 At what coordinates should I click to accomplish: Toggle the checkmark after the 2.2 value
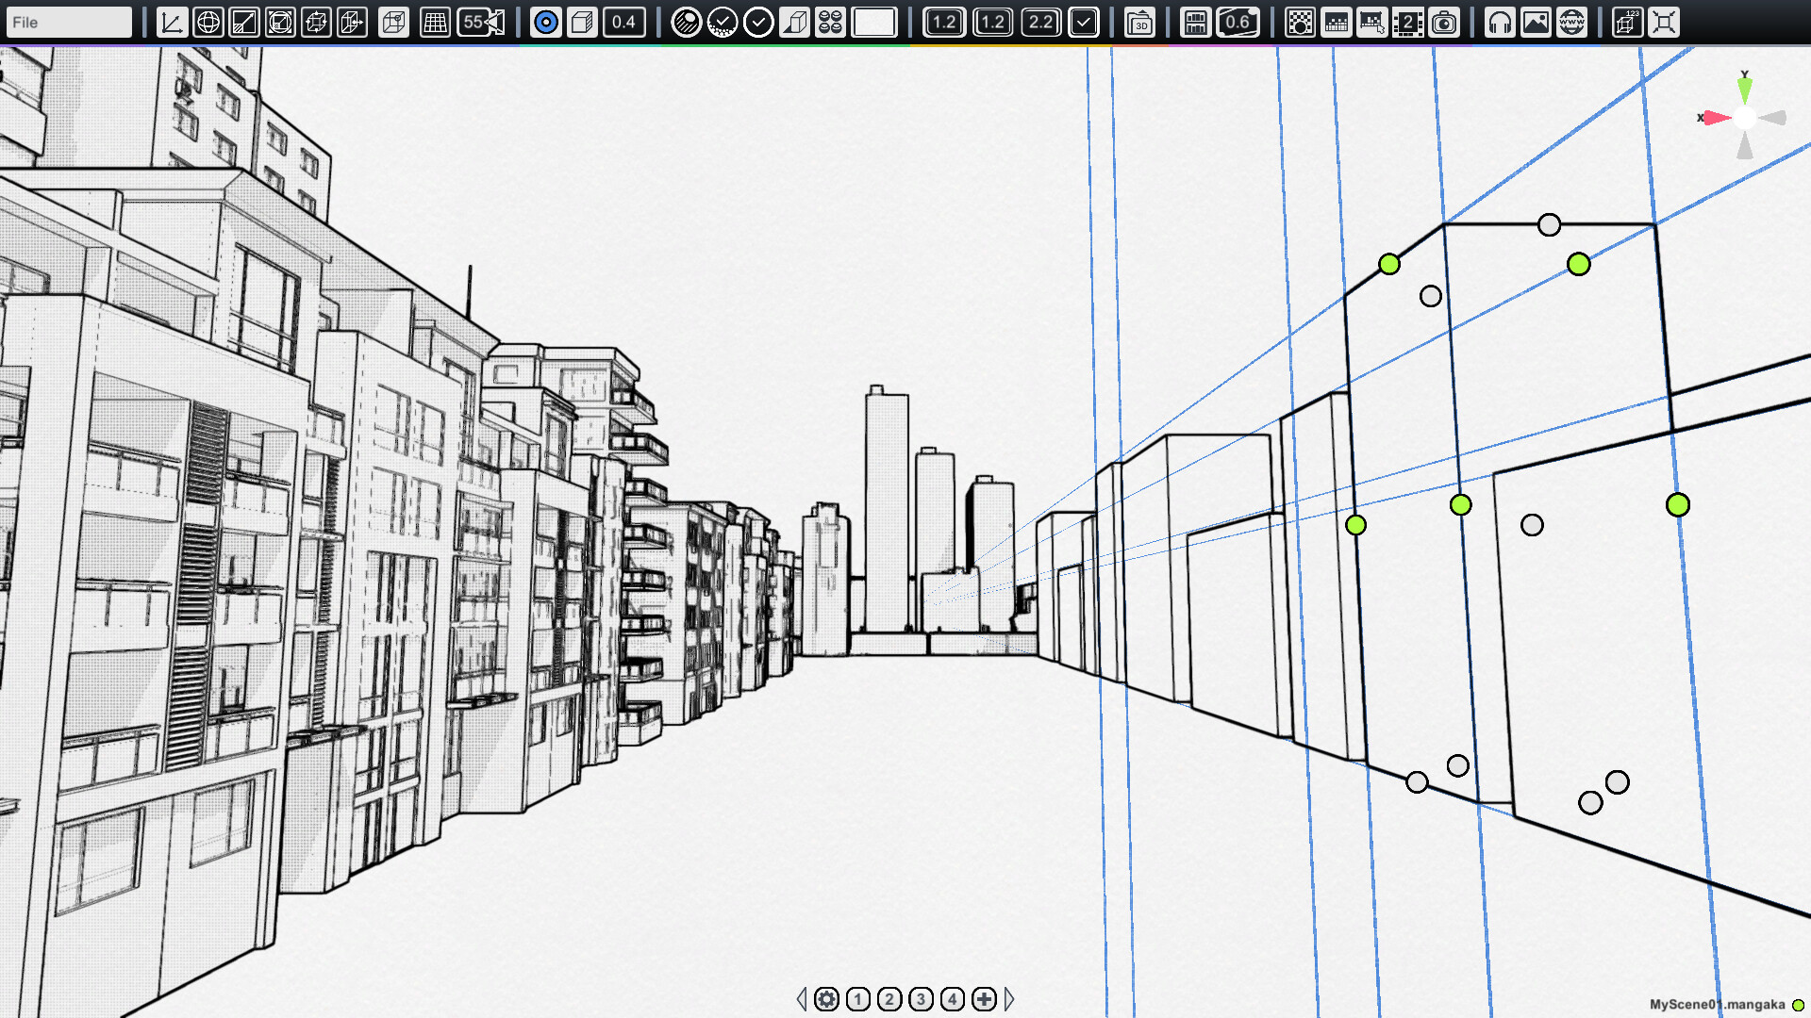pyautogui.click(x=1083, y=22)
